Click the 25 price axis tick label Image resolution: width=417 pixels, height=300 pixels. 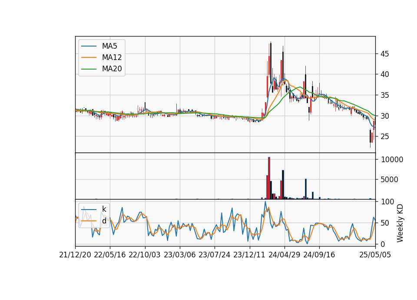coord(385,136)
